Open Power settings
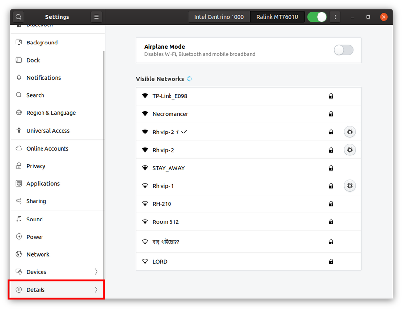Image resolution: width=403 pixels, height=310 pixels. [57, 237]
